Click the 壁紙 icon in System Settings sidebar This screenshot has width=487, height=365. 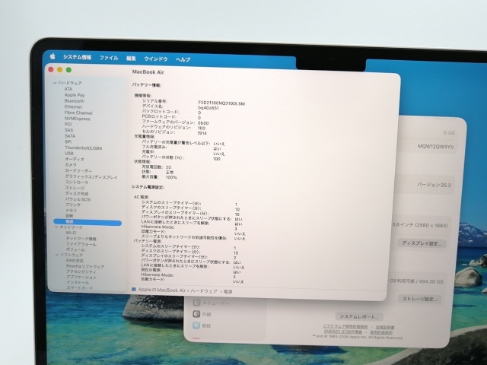[x=196, y=325]
